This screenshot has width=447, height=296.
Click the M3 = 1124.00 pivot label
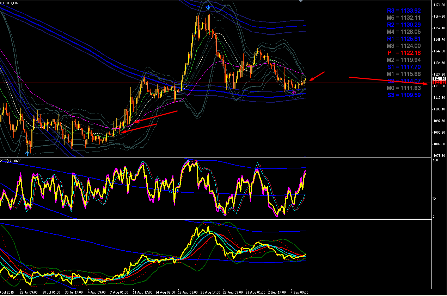point(404,46)
